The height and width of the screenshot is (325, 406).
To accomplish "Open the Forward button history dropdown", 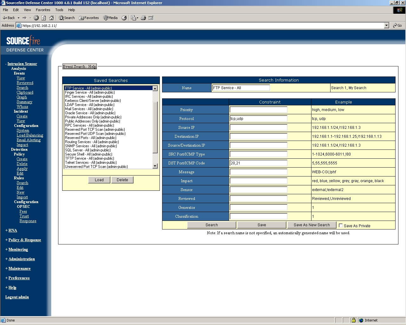I will pyautogui.click(x=30, y=18).
